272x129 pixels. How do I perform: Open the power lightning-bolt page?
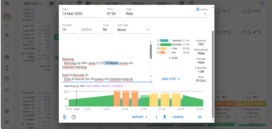point(7,57)
